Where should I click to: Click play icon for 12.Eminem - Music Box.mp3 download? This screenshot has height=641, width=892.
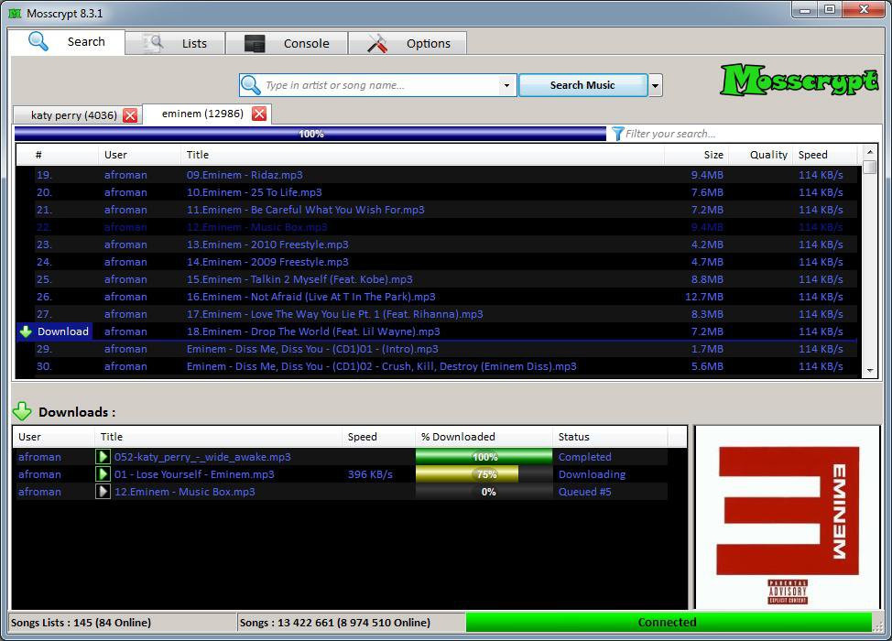(103, 492)
